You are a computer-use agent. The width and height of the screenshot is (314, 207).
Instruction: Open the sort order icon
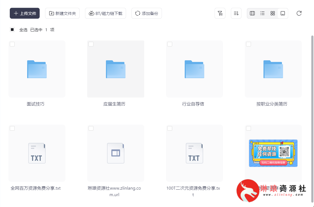point(236,13)
